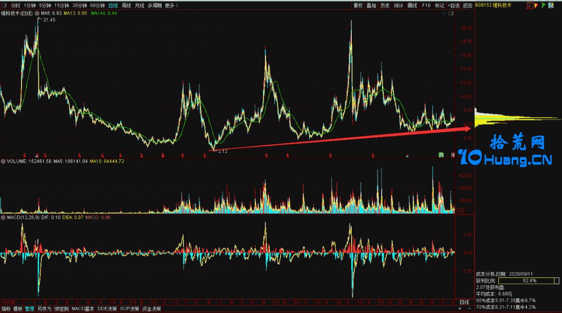Click the yellow square beside 获利比例 bar
The height and width of the screenshot is (313, 562).
pos(556,281)
